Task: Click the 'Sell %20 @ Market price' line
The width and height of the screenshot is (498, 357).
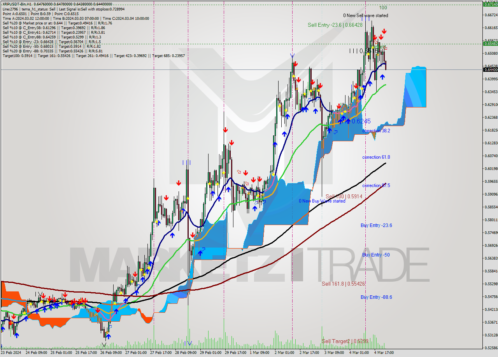Action: tap(57, 23)
